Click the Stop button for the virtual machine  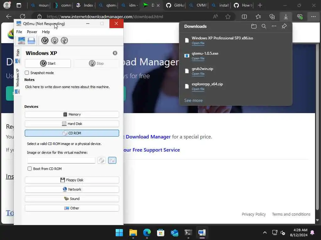coord(96,63)
